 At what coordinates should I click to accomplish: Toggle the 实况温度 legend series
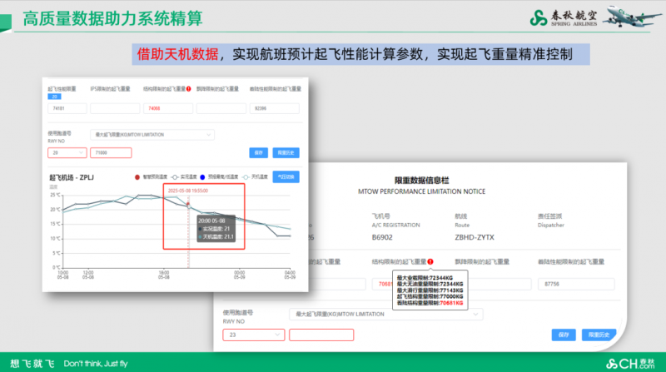point(184,177)
